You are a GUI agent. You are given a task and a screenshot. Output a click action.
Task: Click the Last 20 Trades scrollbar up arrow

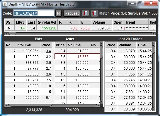tap(154, 44)
